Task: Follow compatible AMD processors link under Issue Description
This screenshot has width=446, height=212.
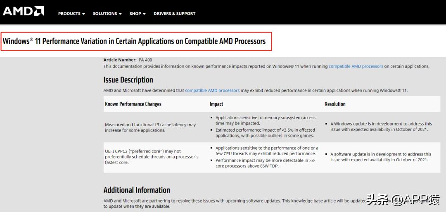Action: 212,90
